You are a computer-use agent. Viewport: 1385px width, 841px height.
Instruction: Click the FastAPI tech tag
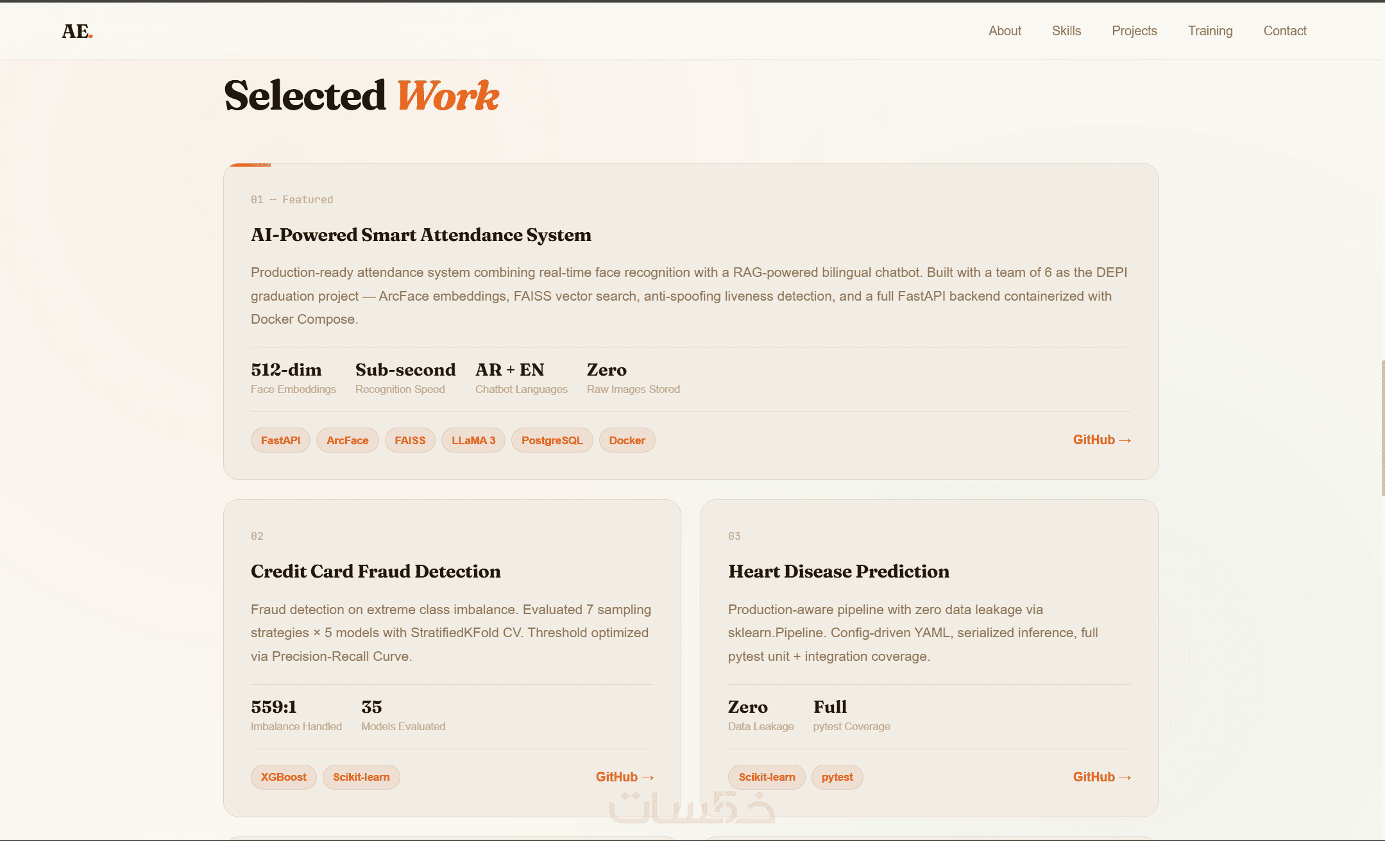tap(280, 440)
